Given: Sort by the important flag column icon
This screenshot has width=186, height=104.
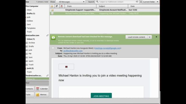Looking at the screenshot, I should pos(62,6).
